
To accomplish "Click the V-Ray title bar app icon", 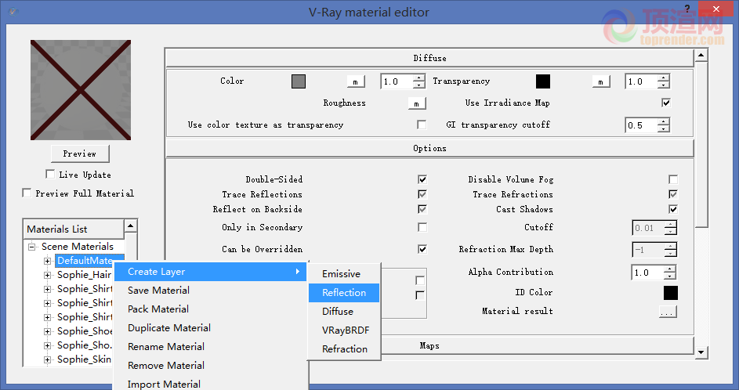I will [13, 11].
